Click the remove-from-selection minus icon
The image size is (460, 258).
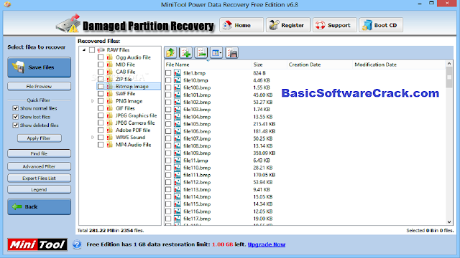point(201,53)
